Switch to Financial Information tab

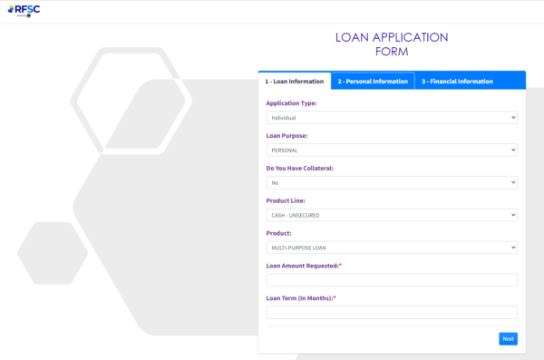457,82
